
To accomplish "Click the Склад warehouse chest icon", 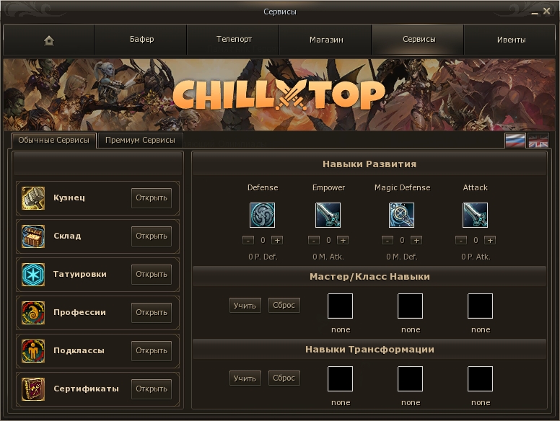I will [33, 236].
